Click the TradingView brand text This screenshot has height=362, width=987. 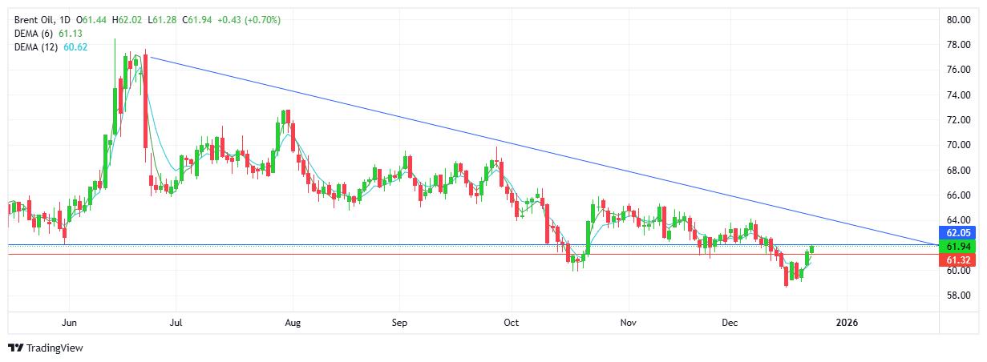(x=55, y=348)
